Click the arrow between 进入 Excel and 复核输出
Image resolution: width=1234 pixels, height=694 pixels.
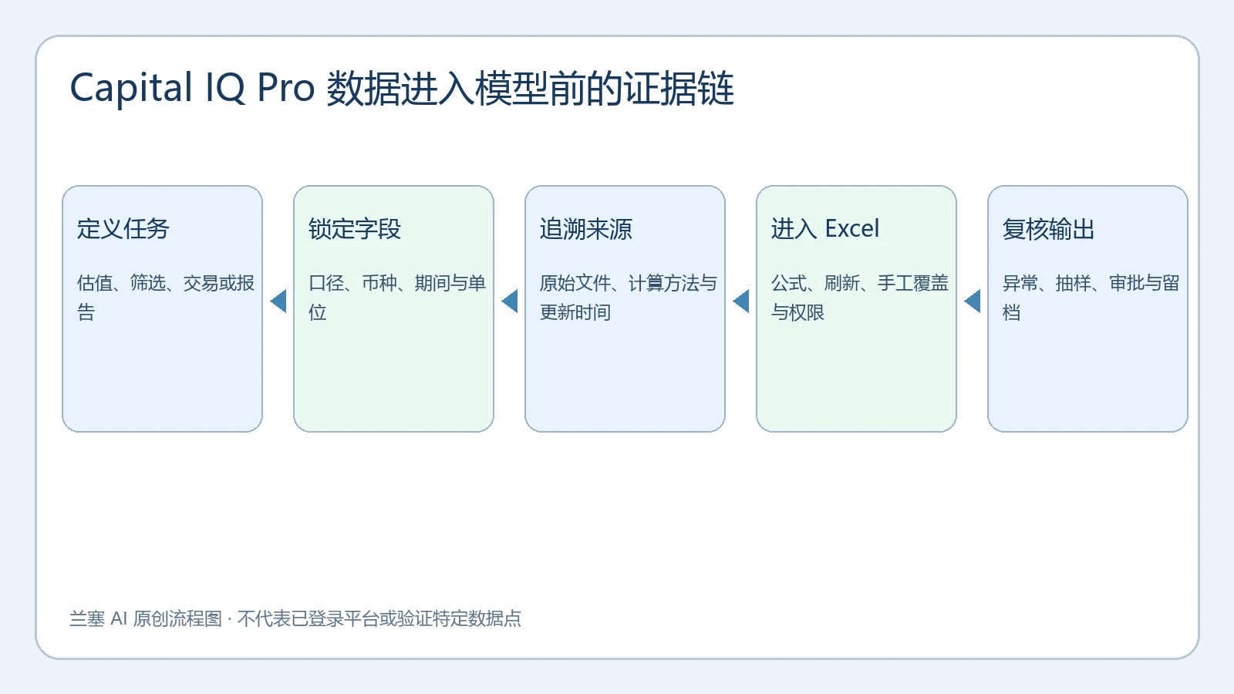click(x=973, y=302)
